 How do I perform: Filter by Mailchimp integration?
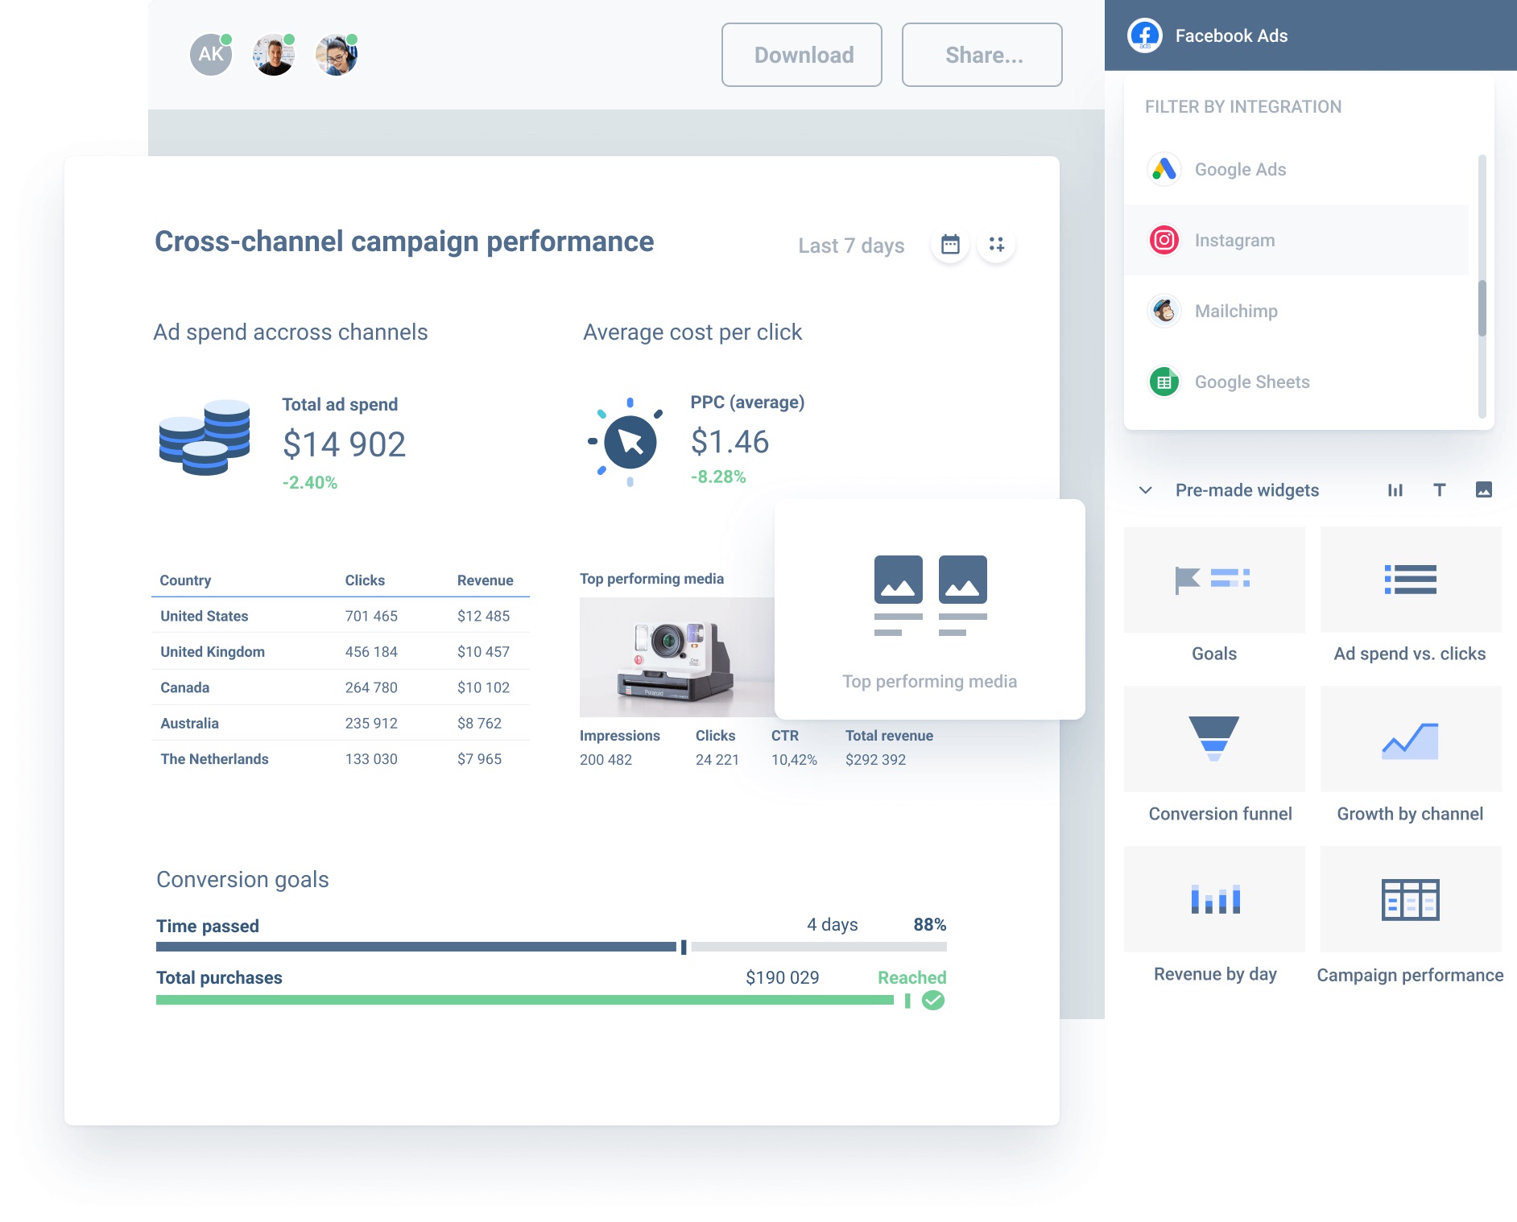[x=1296, y=311]
